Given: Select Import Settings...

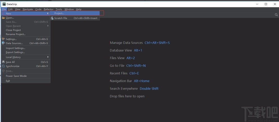Looking at the screenshot, I should click(15, 48).
